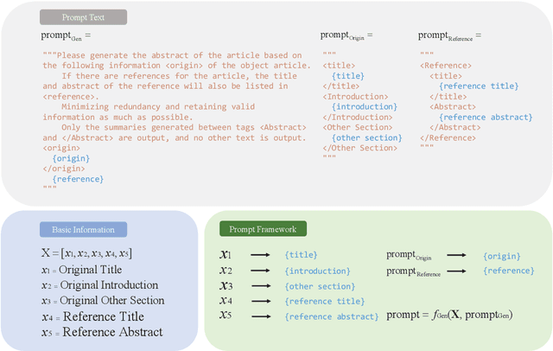The height and width of the screenshot is (351, 553).
Task: Select the {introduction} placeholder in the promptOrigin template
Action: point(364,106)
